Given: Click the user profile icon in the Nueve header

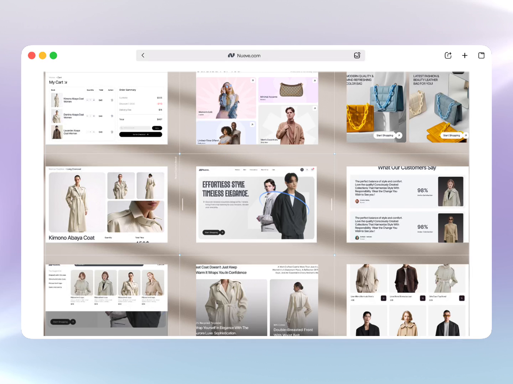Looking at the screenshot, I should (307, 170).
